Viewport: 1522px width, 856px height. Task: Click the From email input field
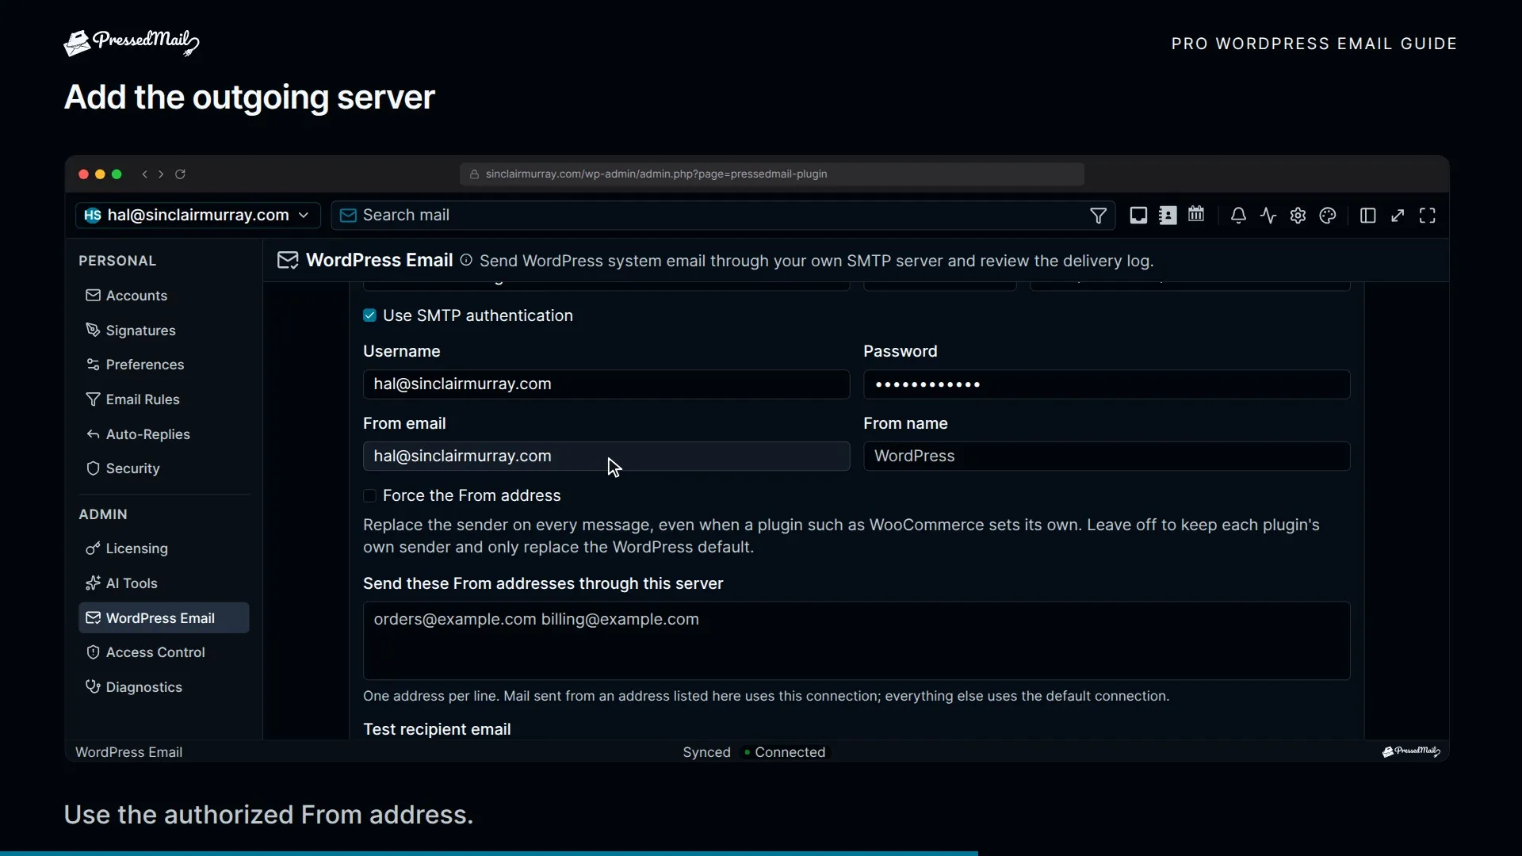click(606, 457)
